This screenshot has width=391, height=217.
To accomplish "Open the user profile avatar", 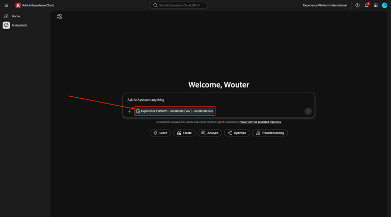I will tap(385, 5).
